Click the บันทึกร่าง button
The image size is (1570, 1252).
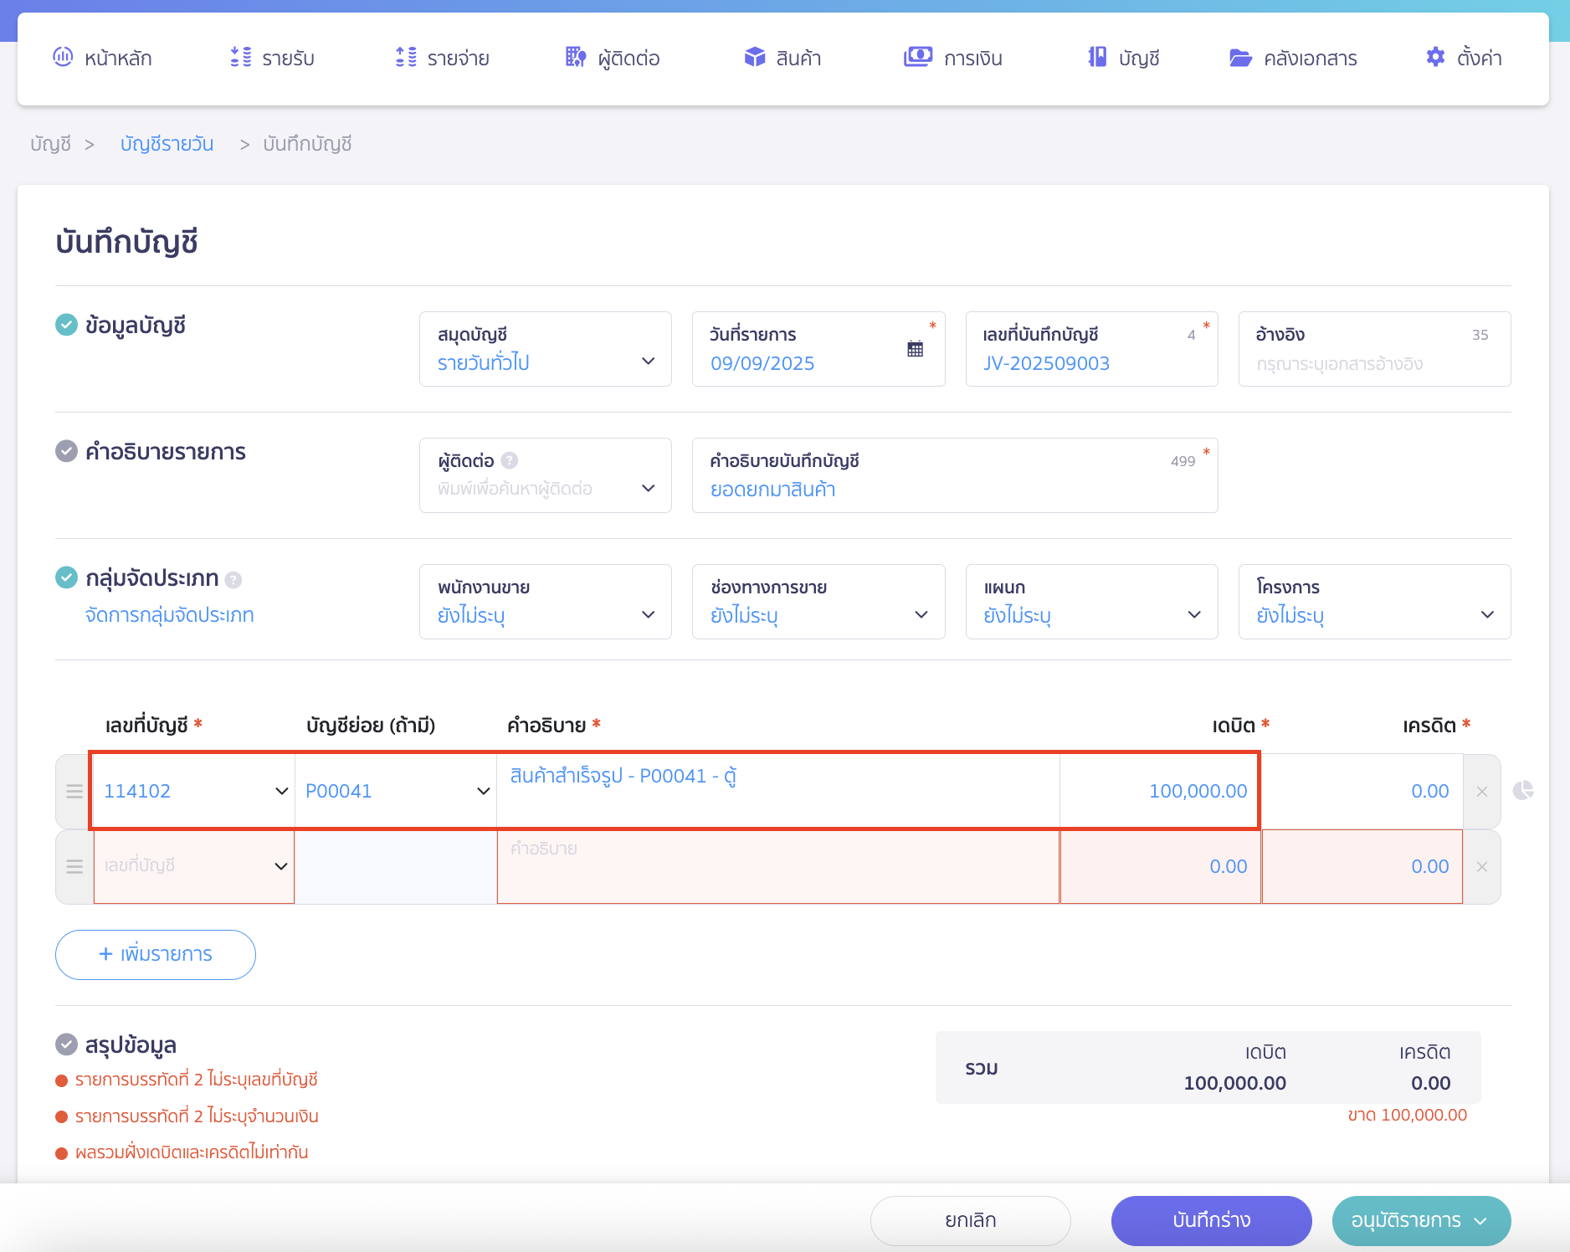pos(1210,1220)
